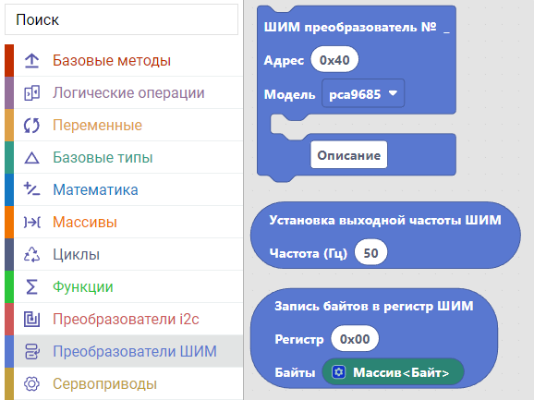Click the gear icon on Массив<Байт> block
The height and width of the screenshot is (400, 534).
pos(339,372)
